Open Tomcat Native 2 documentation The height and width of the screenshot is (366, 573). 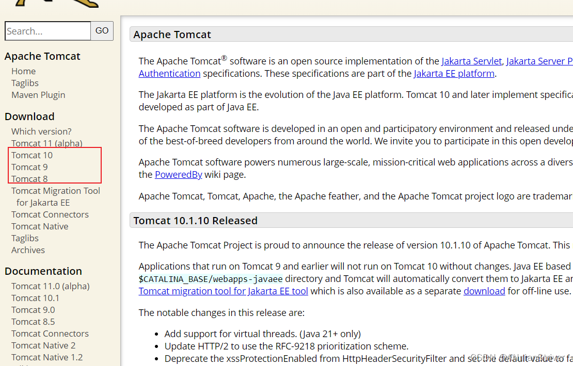(x=43, y=345)
